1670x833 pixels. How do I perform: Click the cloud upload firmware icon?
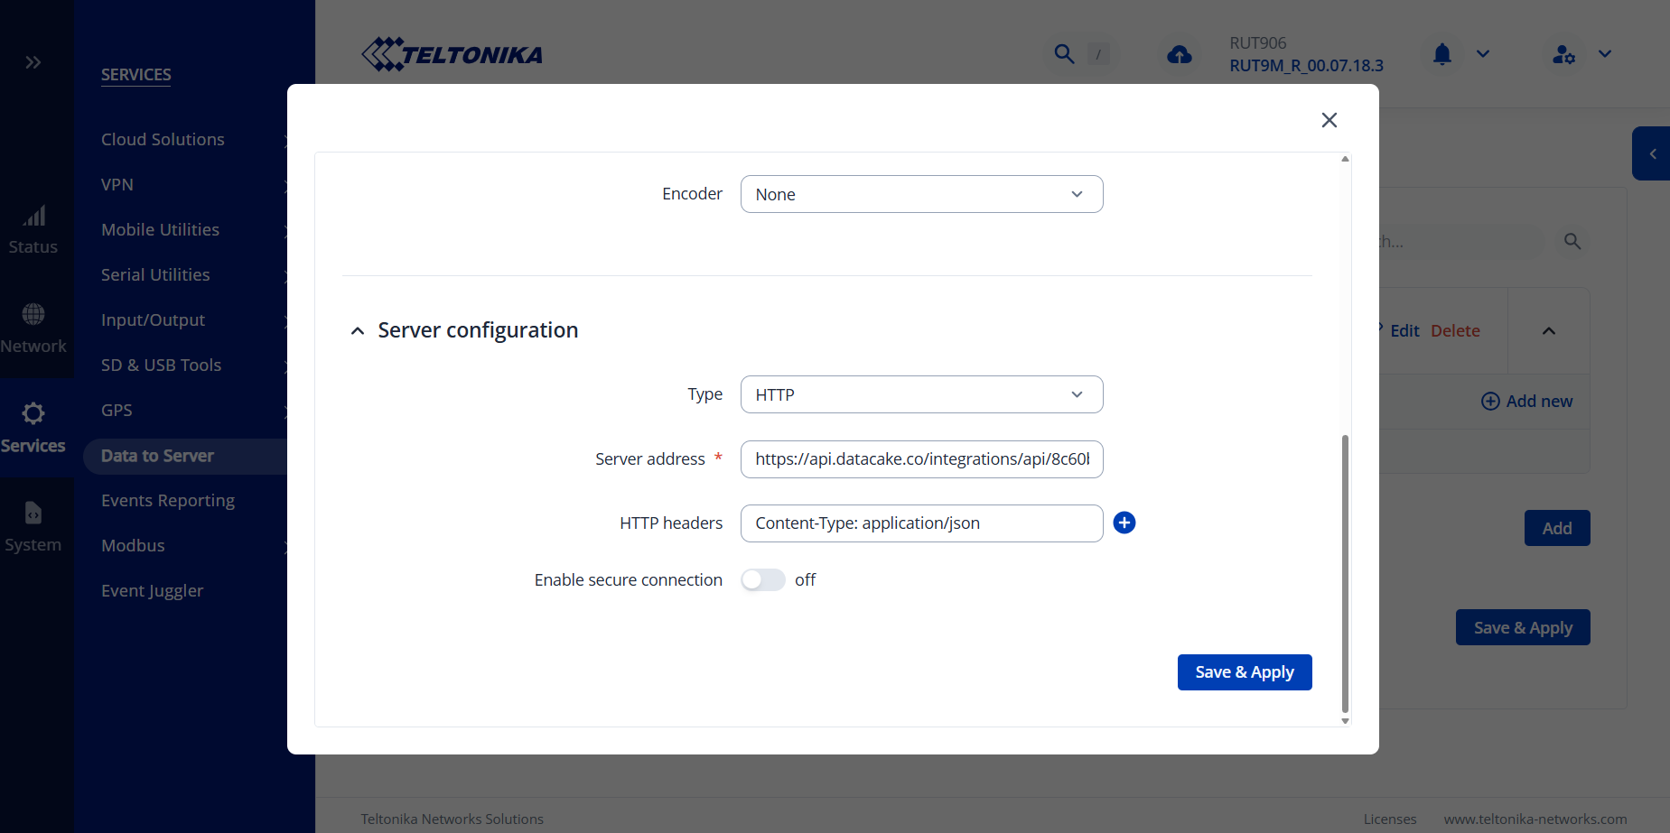click(x=1179, y=55)
